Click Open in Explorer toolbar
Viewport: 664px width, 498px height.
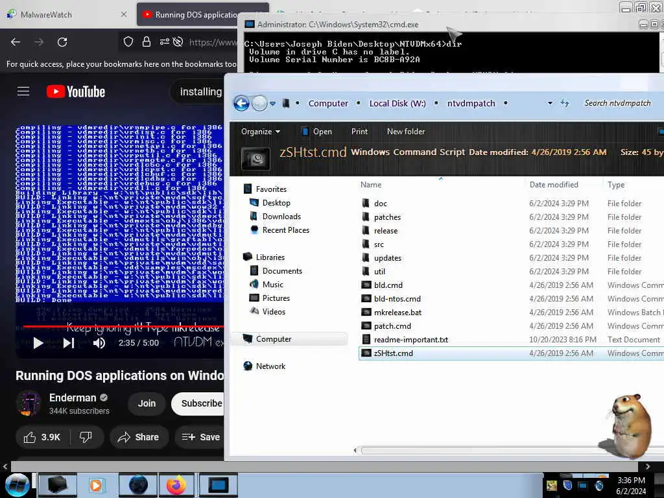[x=316, y=132]
